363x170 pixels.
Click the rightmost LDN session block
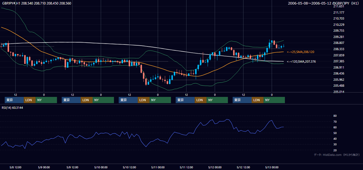tap(257, 100)
